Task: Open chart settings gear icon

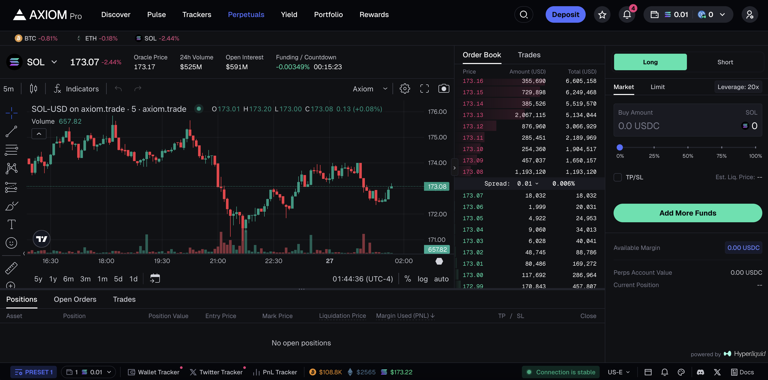Action: tap(405, 89)
